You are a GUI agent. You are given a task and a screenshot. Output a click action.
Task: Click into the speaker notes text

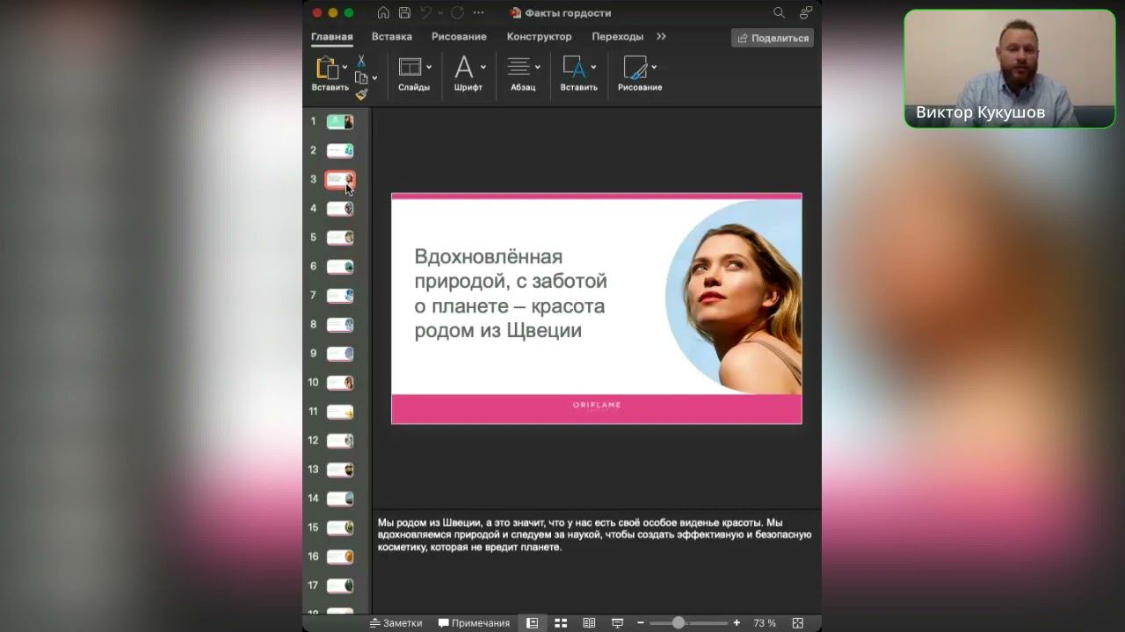(x=594, y=535)
